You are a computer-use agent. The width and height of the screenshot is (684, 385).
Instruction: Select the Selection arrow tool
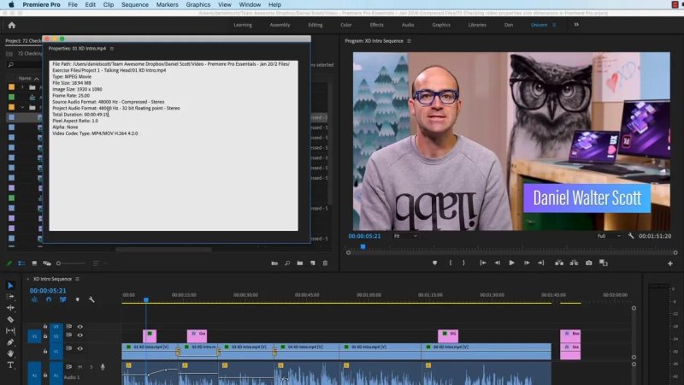pos(10,286)
